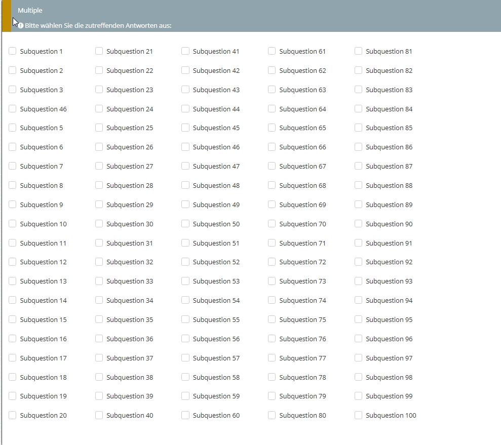501x445 pixels.
Task: Toggle the Subquestion 67 checkbox
Action: [x=272, y=166]
